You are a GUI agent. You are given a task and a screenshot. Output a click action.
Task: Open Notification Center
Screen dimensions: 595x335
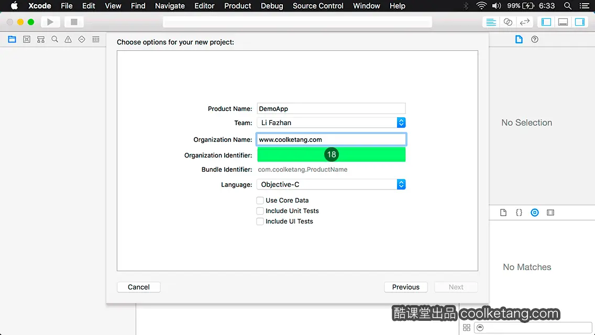point(585,6)
